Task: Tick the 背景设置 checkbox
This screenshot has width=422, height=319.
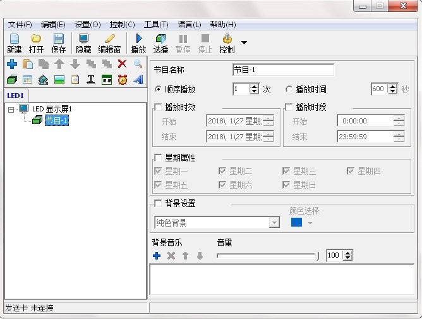Action: coord(159,204)
